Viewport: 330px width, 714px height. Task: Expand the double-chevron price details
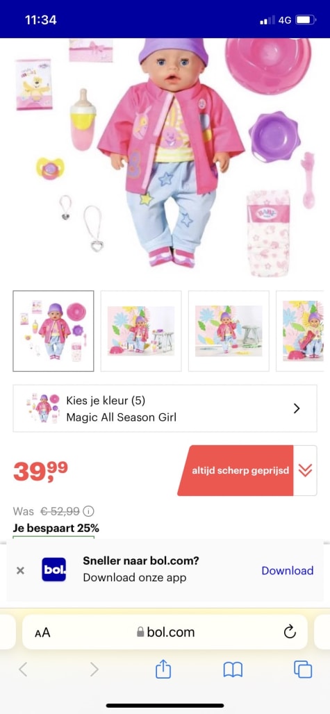tap(305, 470)
